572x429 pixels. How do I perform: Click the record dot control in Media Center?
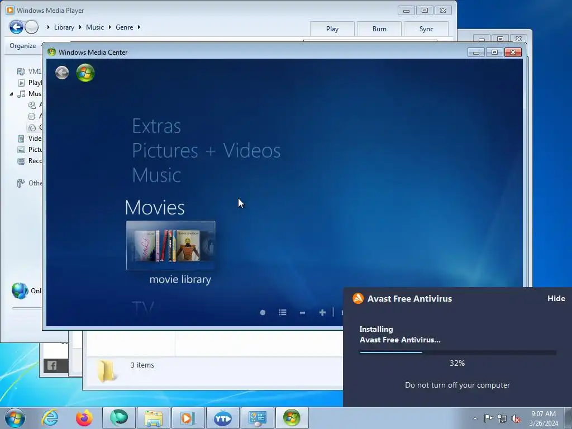[263, 313]
